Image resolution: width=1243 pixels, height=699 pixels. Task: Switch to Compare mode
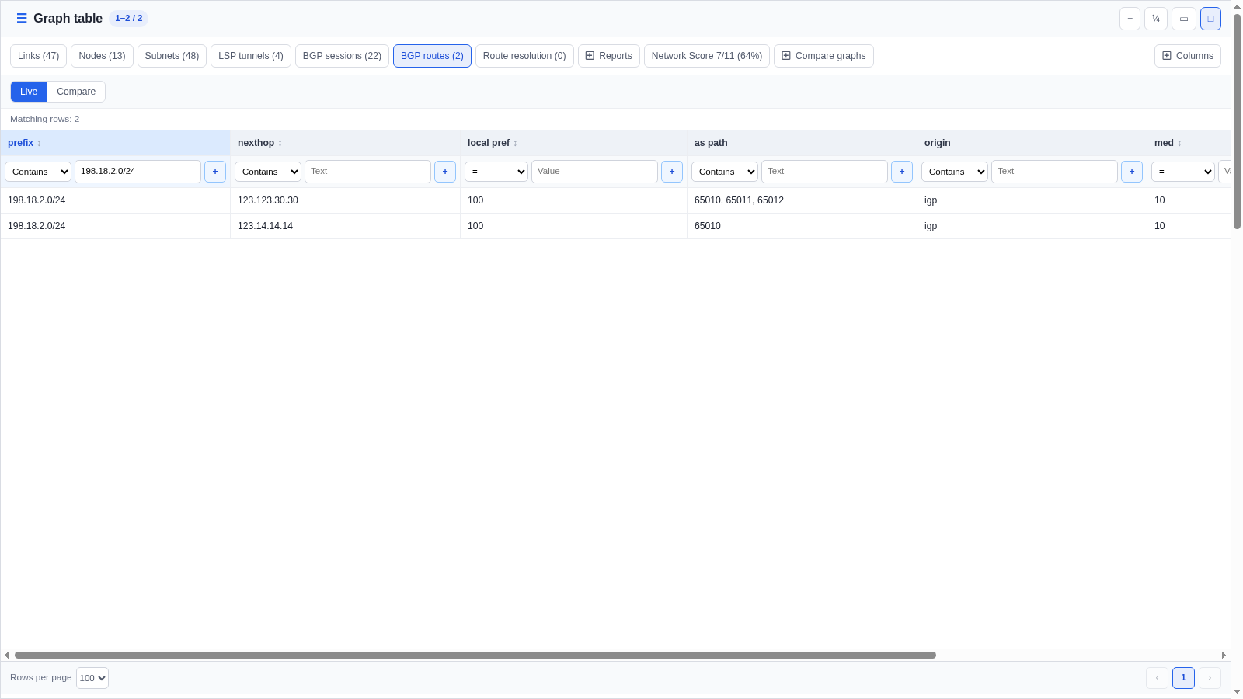(76, 92)
